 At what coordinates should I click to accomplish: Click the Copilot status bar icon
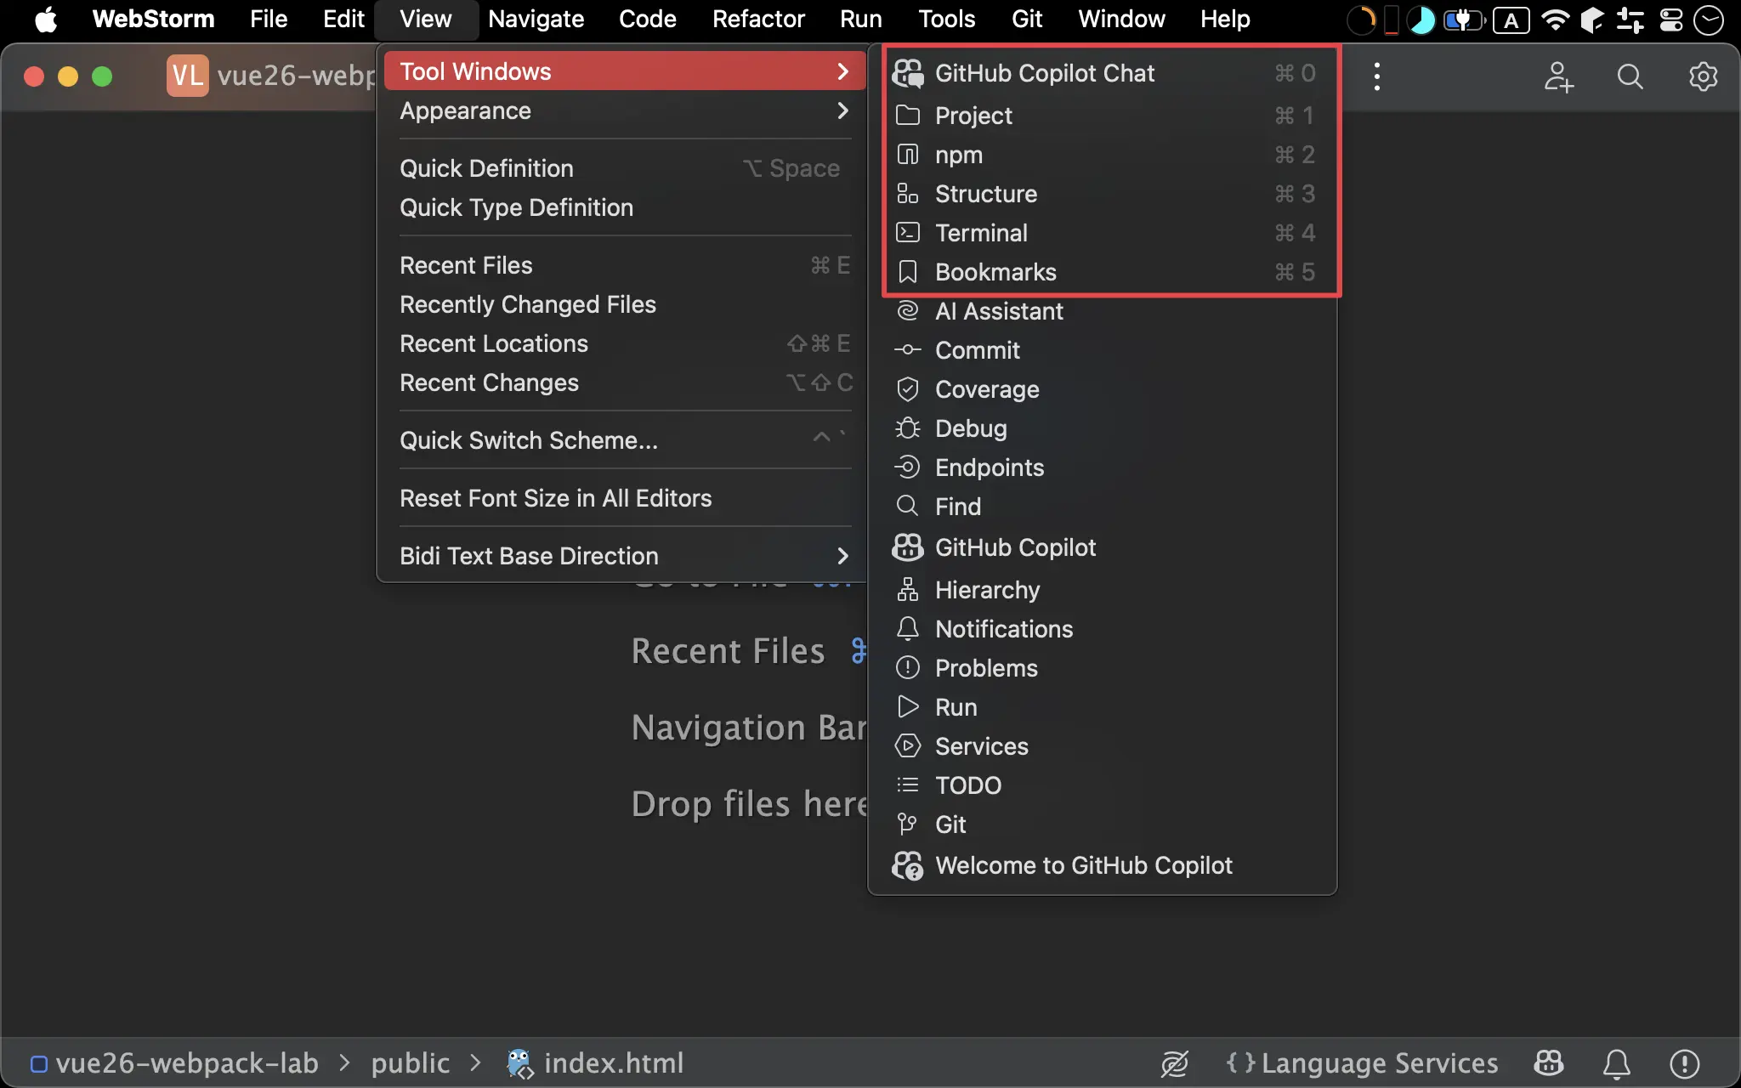[x=1549, y=1063]
